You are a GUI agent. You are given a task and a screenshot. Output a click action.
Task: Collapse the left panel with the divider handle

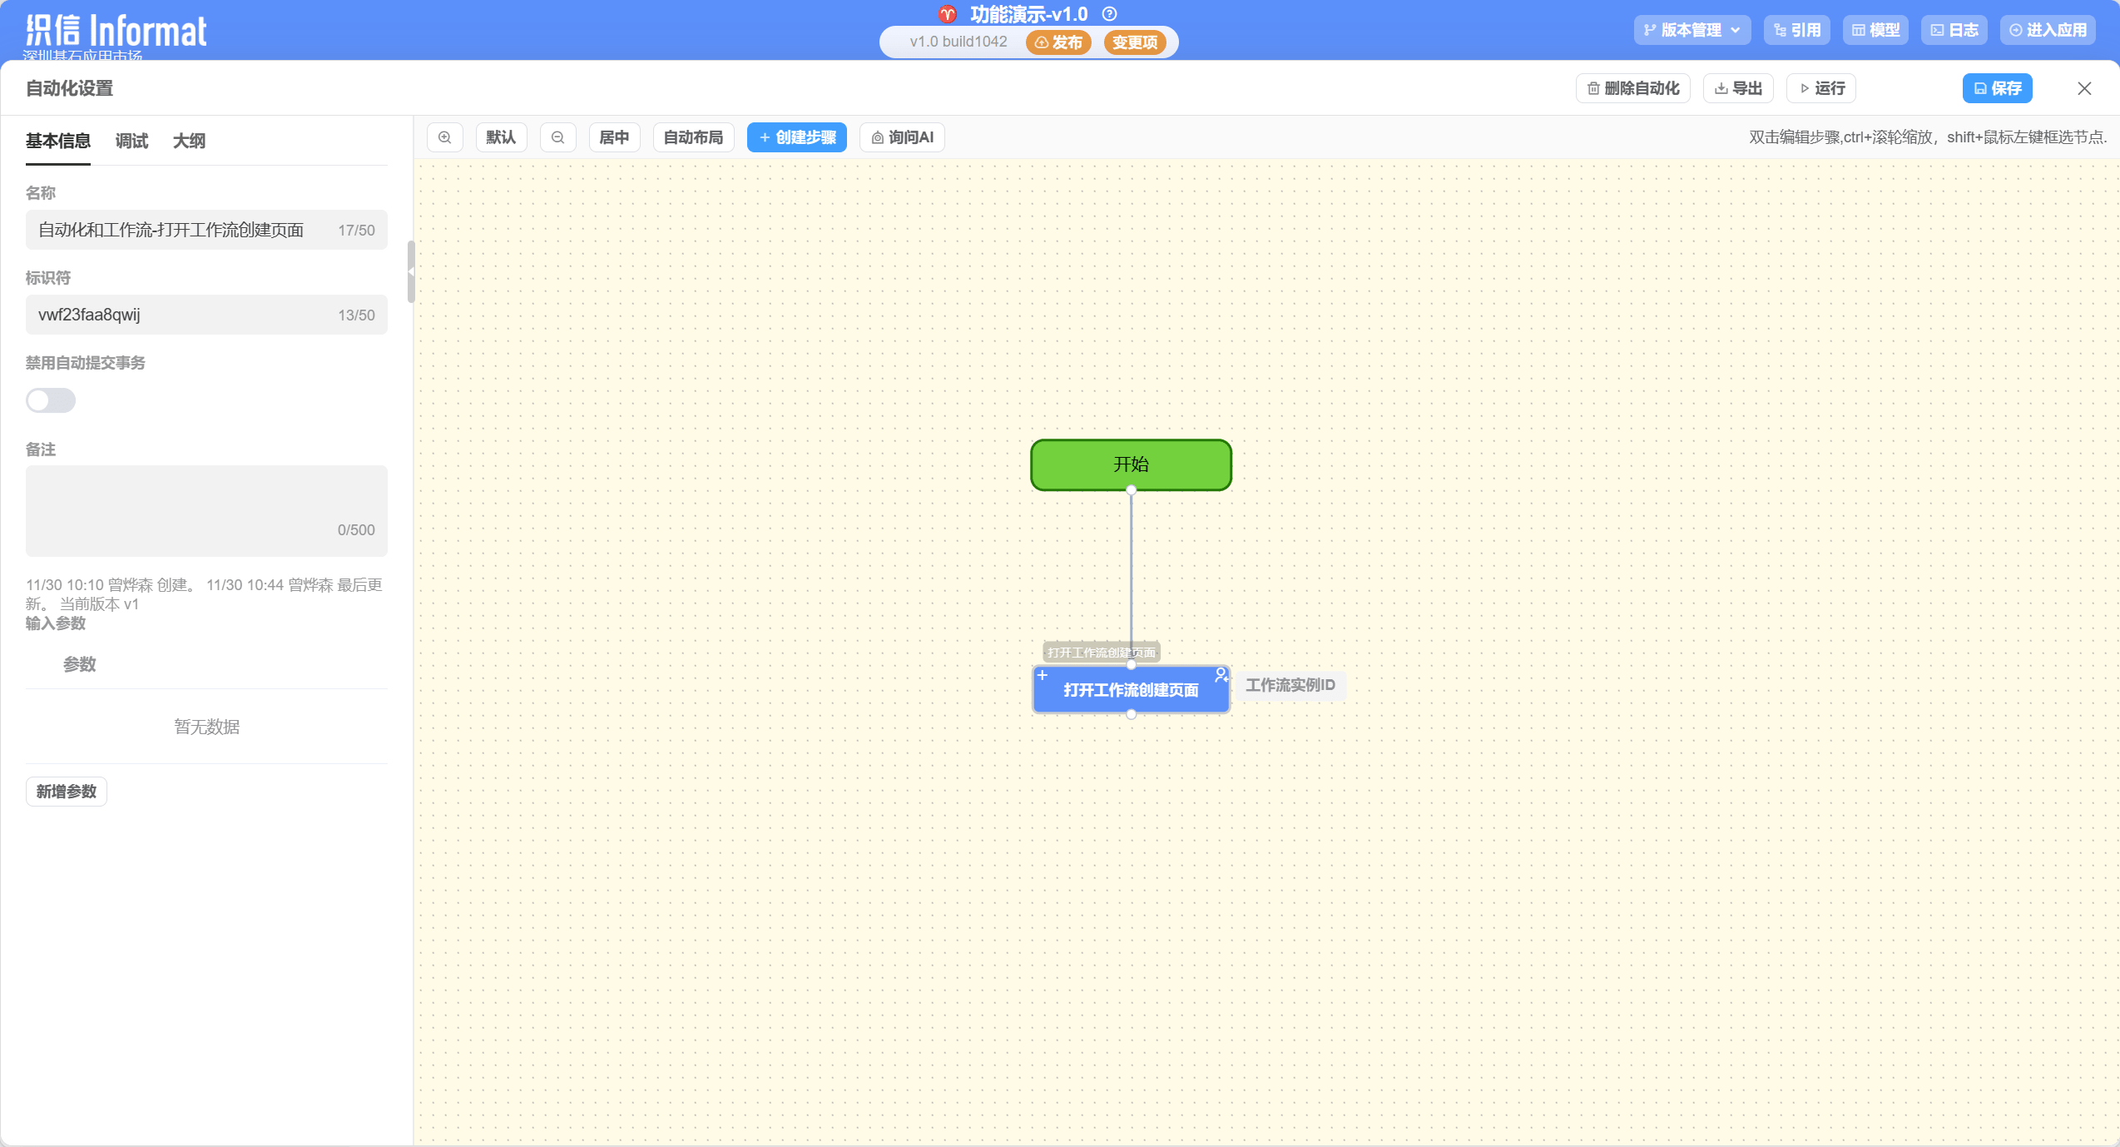click(411, 272)
